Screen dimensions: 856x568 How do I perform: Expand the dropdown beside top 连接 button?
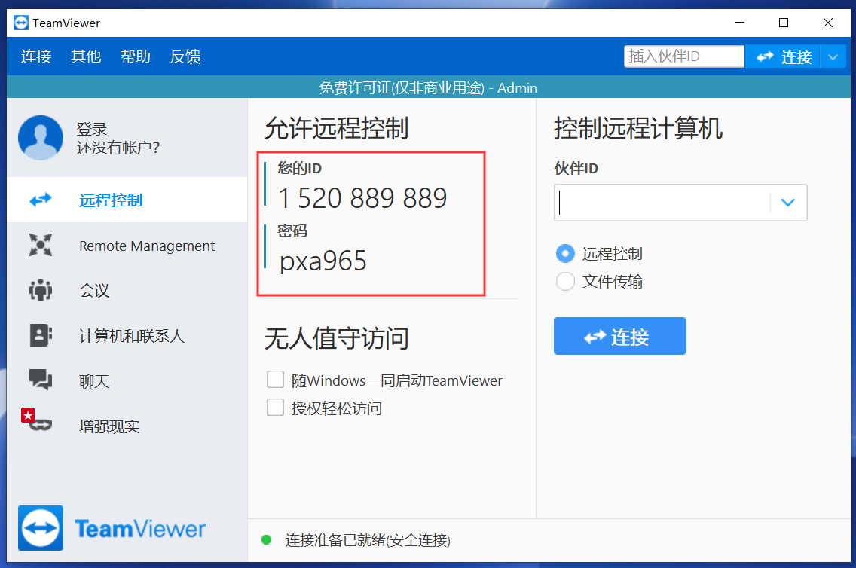833,56
